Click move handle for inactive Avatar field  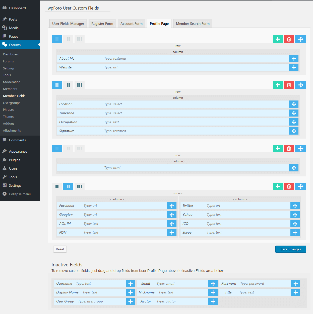[x=213, y=301]
